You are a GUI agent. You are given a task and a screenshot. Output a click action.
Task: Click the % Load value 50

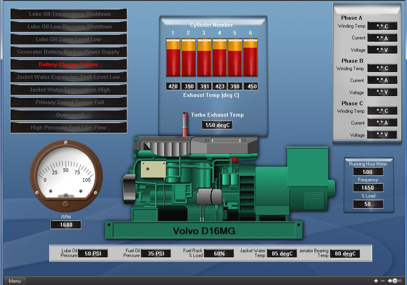[368, 204]
